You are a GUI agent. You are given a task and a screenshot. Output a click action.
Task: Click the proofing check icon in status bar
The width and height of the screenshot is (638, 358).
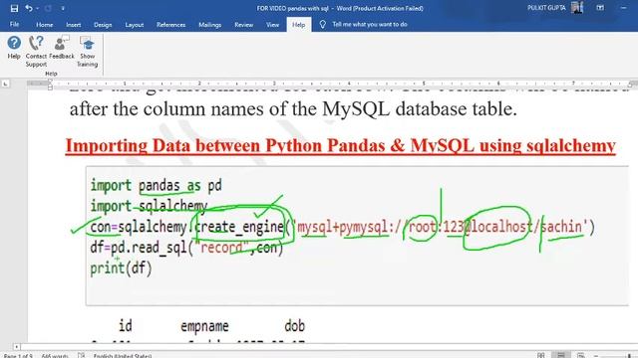(82, 356)
